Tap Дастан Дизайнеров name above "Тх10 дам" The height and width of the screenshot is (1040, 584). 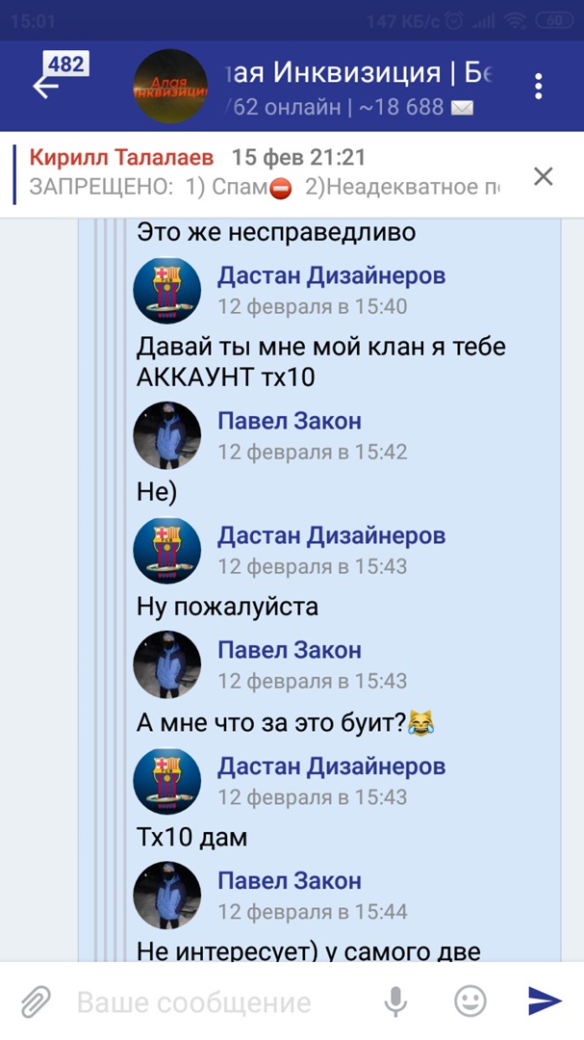click(331, 767)
